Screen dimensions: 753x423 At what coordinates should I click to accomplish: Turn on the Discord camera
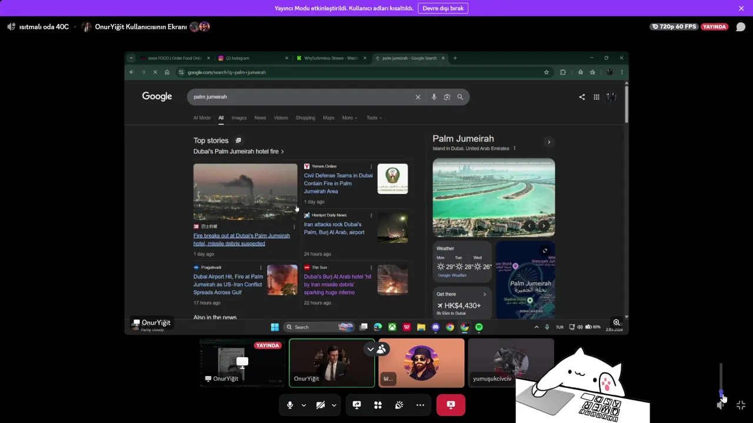[321, 405]
